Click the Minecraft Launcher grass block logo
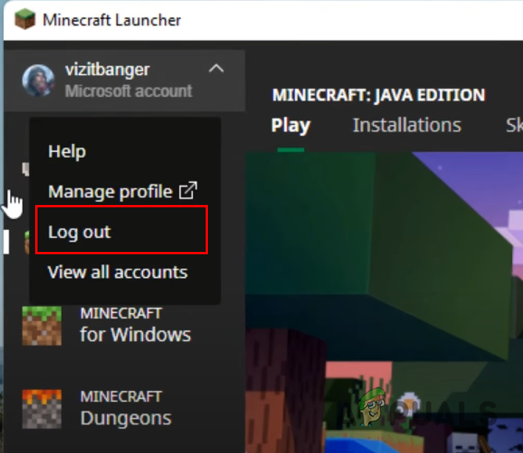 [25, 20]
